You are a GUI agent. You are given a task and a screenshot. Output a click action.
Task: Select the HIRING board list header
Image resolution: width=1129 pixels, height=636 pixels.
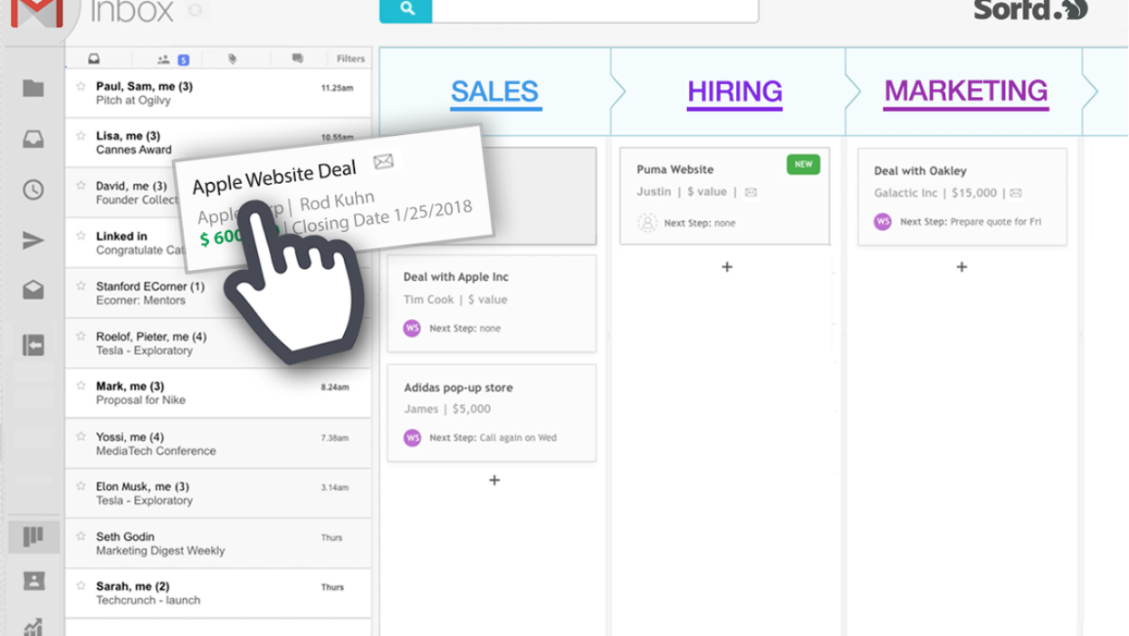pyautogui.click(x=734, y=92)
